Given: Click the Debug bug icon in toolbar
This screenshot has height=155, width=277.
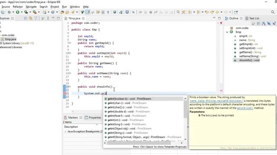Looking at the screenshot, I should point(9,12).
